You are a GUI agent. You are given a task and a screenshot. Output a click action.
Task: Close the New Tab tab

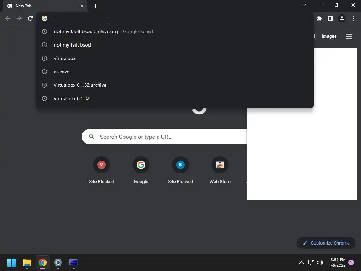tap(82, 6)
